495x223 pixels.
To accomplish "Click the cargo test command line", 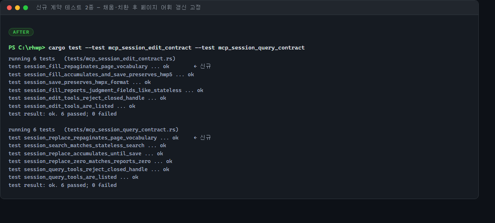I will pyautogui.click(x=176, y=48).
